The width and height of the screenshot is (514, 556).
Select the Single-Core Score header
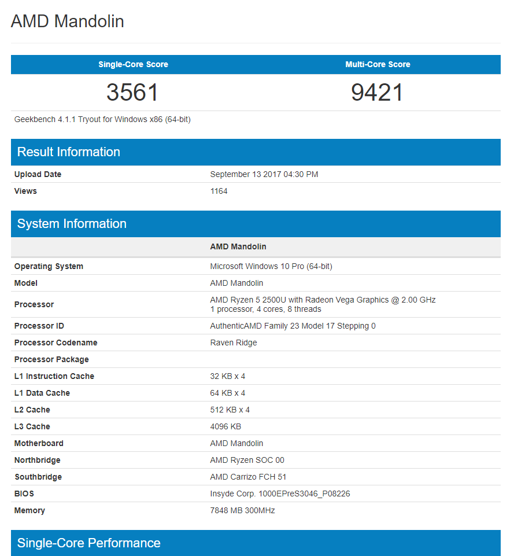[133, 65]
